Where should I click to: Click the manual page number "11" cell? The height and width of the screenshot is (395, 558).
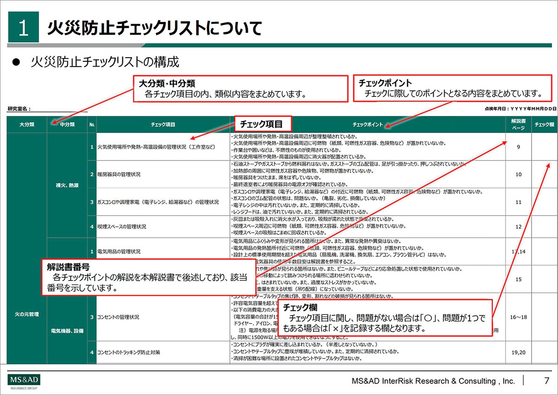coord(518,202)
